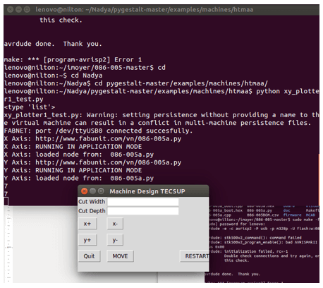Click the X Axis fabunit.com URL line
323x288 pixels.
(x=92, y=139)
